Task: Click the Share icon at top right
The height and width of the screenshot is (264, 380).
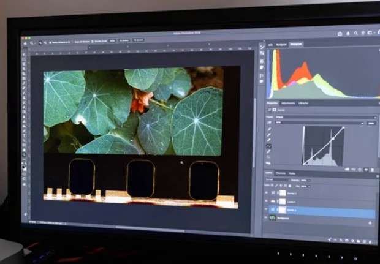Action: 340,34
